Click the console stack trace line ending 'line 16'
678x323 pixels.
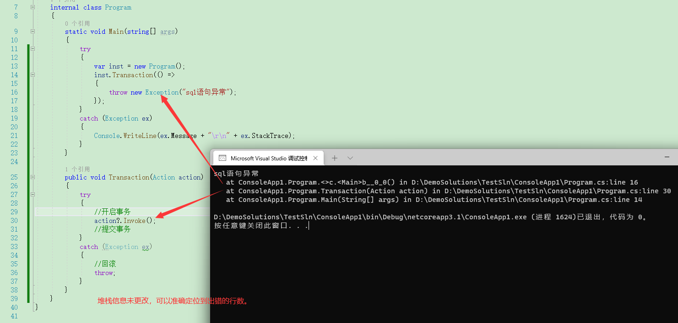(432, 182)
